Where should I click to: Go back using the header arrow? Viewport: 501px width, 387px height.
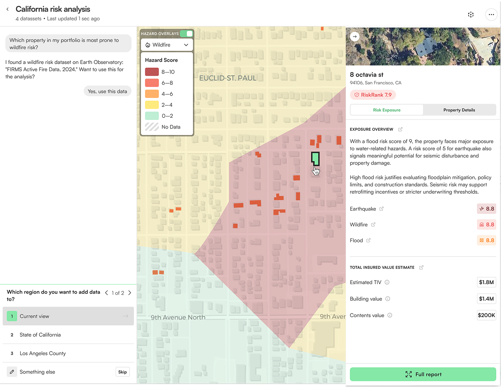click(x=8, y=9)
